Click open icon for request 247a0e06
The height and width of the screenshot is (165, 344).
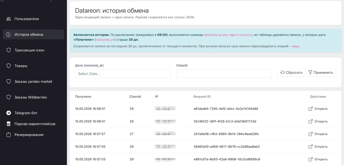point(310,134)
